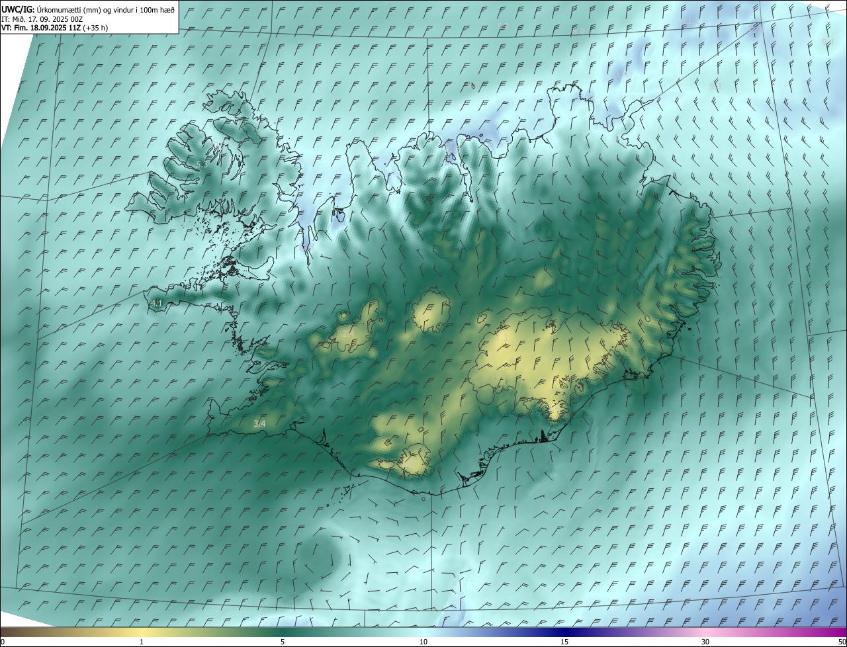The height and width of the screenshot is (647, 847).
Task: Click the 5.3 value over the Westfjords
Action: pyautogui.click(x=202, y=163)
